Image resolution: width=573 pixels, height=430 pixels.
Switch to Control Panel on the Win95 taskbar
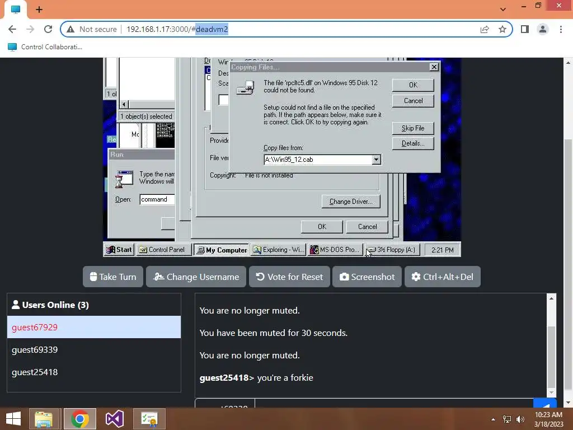pyautogui.click(x=164, y=250)
